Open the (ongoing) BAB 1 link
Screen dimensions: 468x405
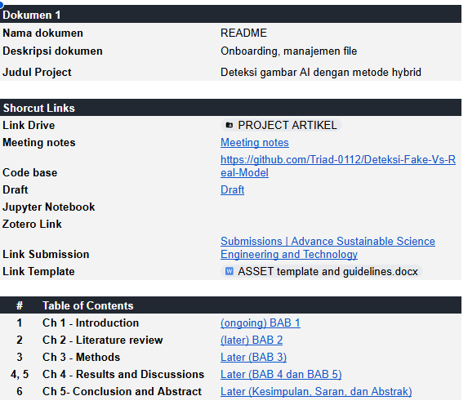pyautogui.click(x=261, y=323)
